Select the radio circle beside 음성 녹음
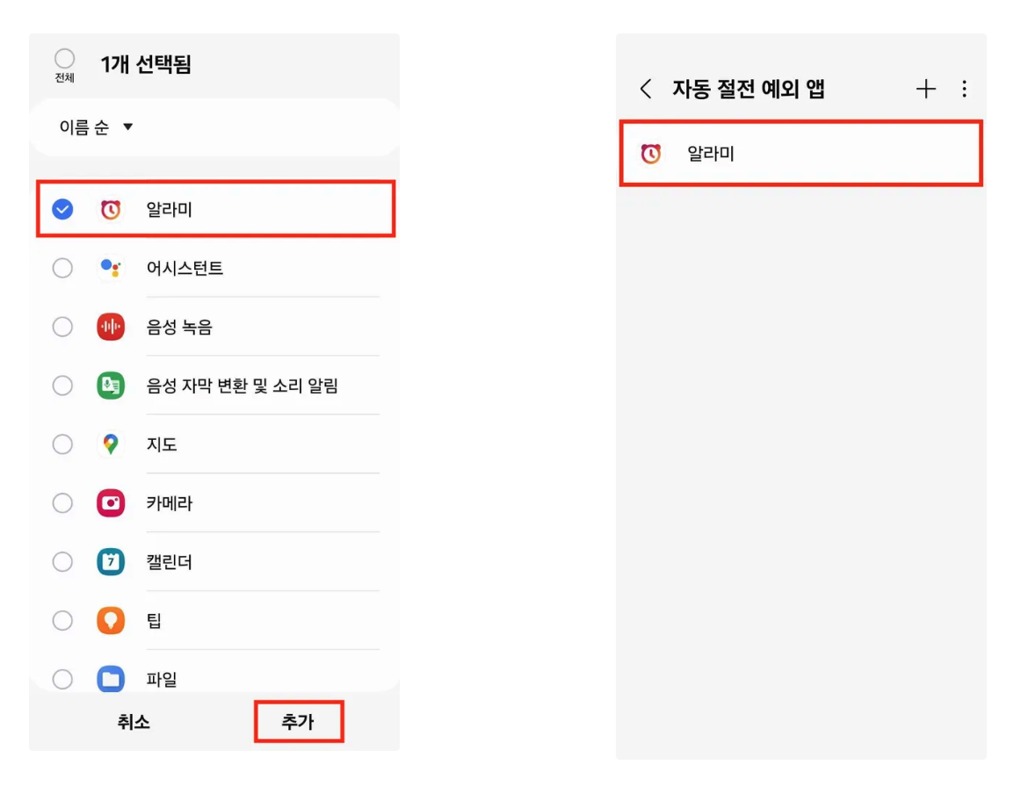 pos(62,327)
